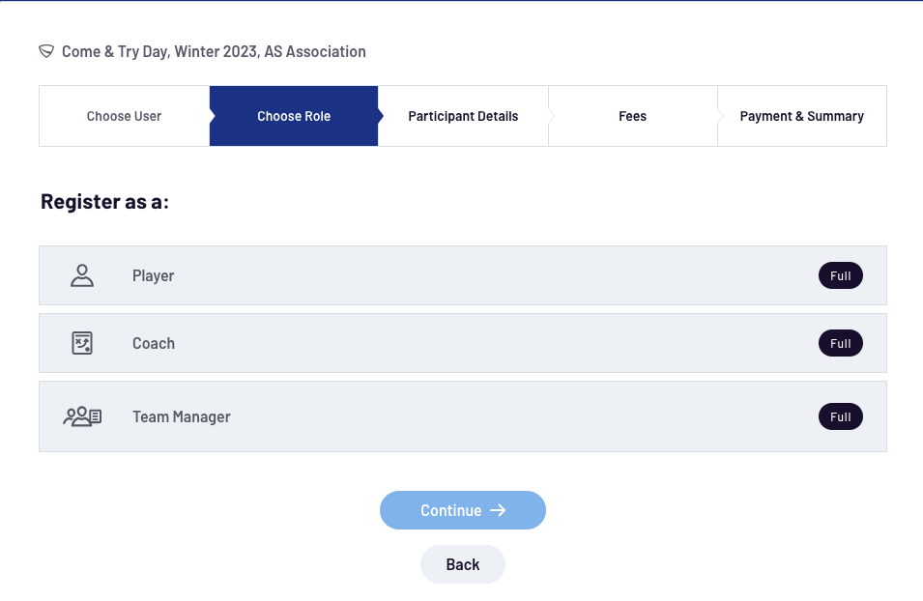Switch to the Fees step
923x601 pixels.
click(x=632, y=116)
